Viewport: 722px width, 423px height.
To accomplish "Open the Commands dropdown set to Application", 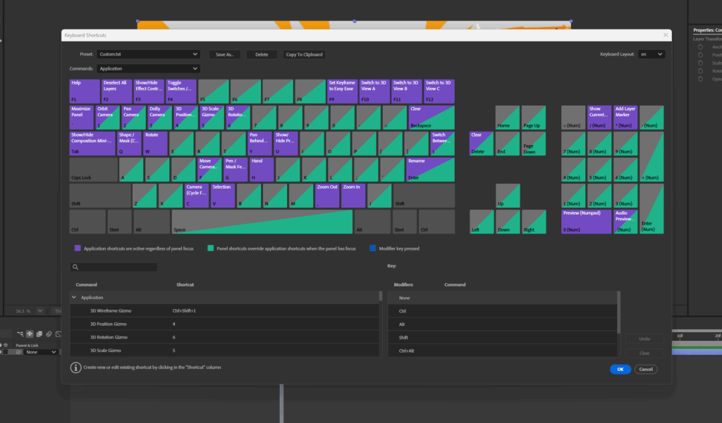I will pyautogui.click(x=148, y=68).
